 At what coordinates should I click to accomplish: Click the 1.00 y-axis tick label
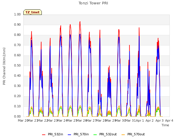pyautogui.click(x=18, y=14)
